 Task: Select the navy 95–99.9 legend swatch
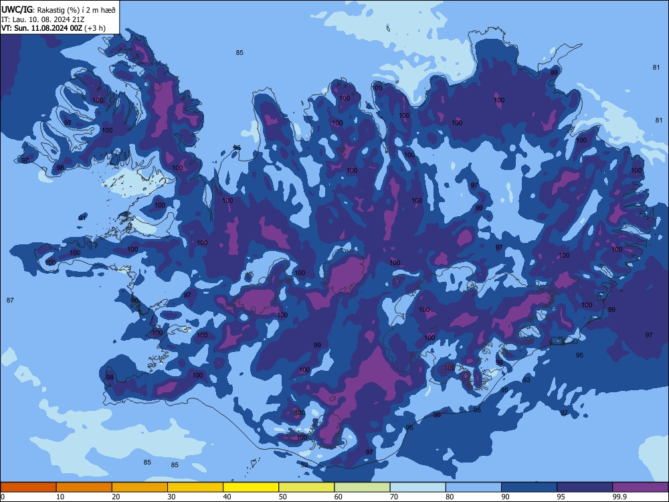click(585, 487)
